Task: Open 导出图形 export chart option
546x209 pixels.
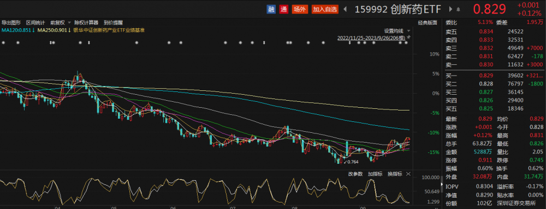Action: pyautogui.click(x=11, y=22)
